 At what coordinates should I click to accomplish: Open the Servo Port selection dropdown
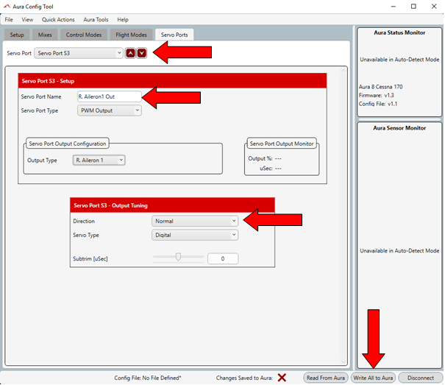point(79,53)
